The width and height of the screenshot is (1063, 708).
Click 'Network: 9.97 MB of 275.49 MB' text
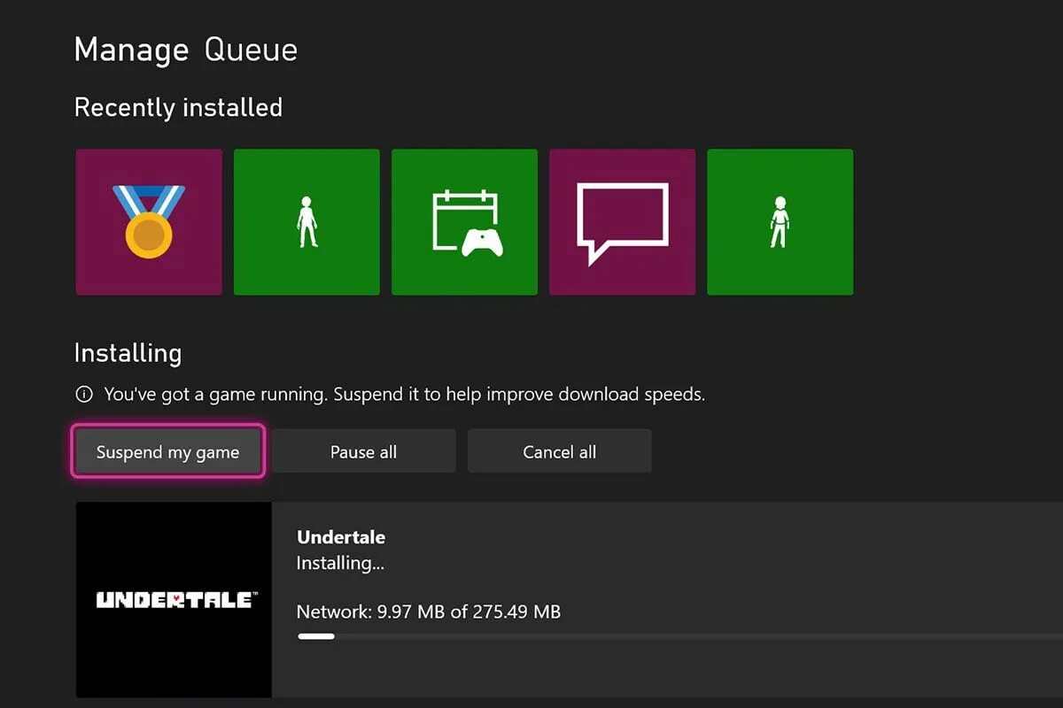click(x=429, y=612)
